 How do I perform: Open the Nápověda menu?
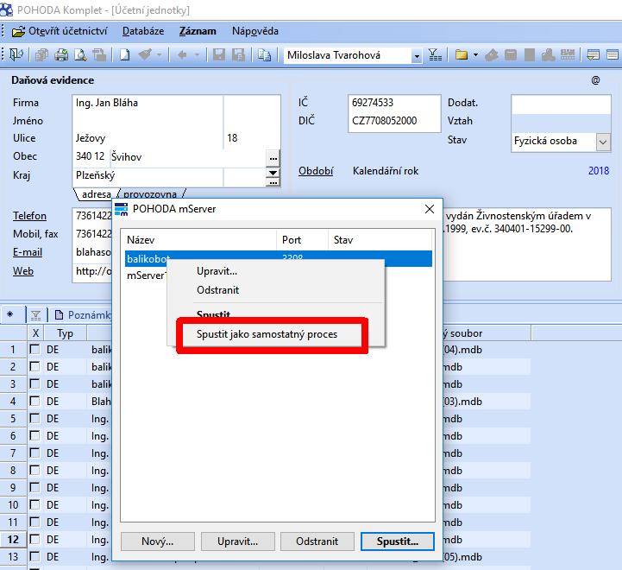(255, 31)
